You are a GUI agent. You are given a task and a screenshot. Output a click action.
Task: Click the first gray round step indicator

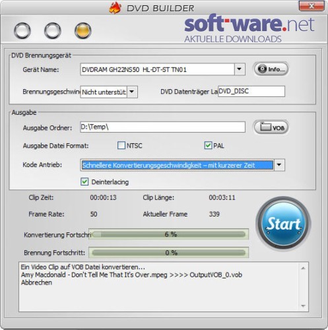[22, 30]
